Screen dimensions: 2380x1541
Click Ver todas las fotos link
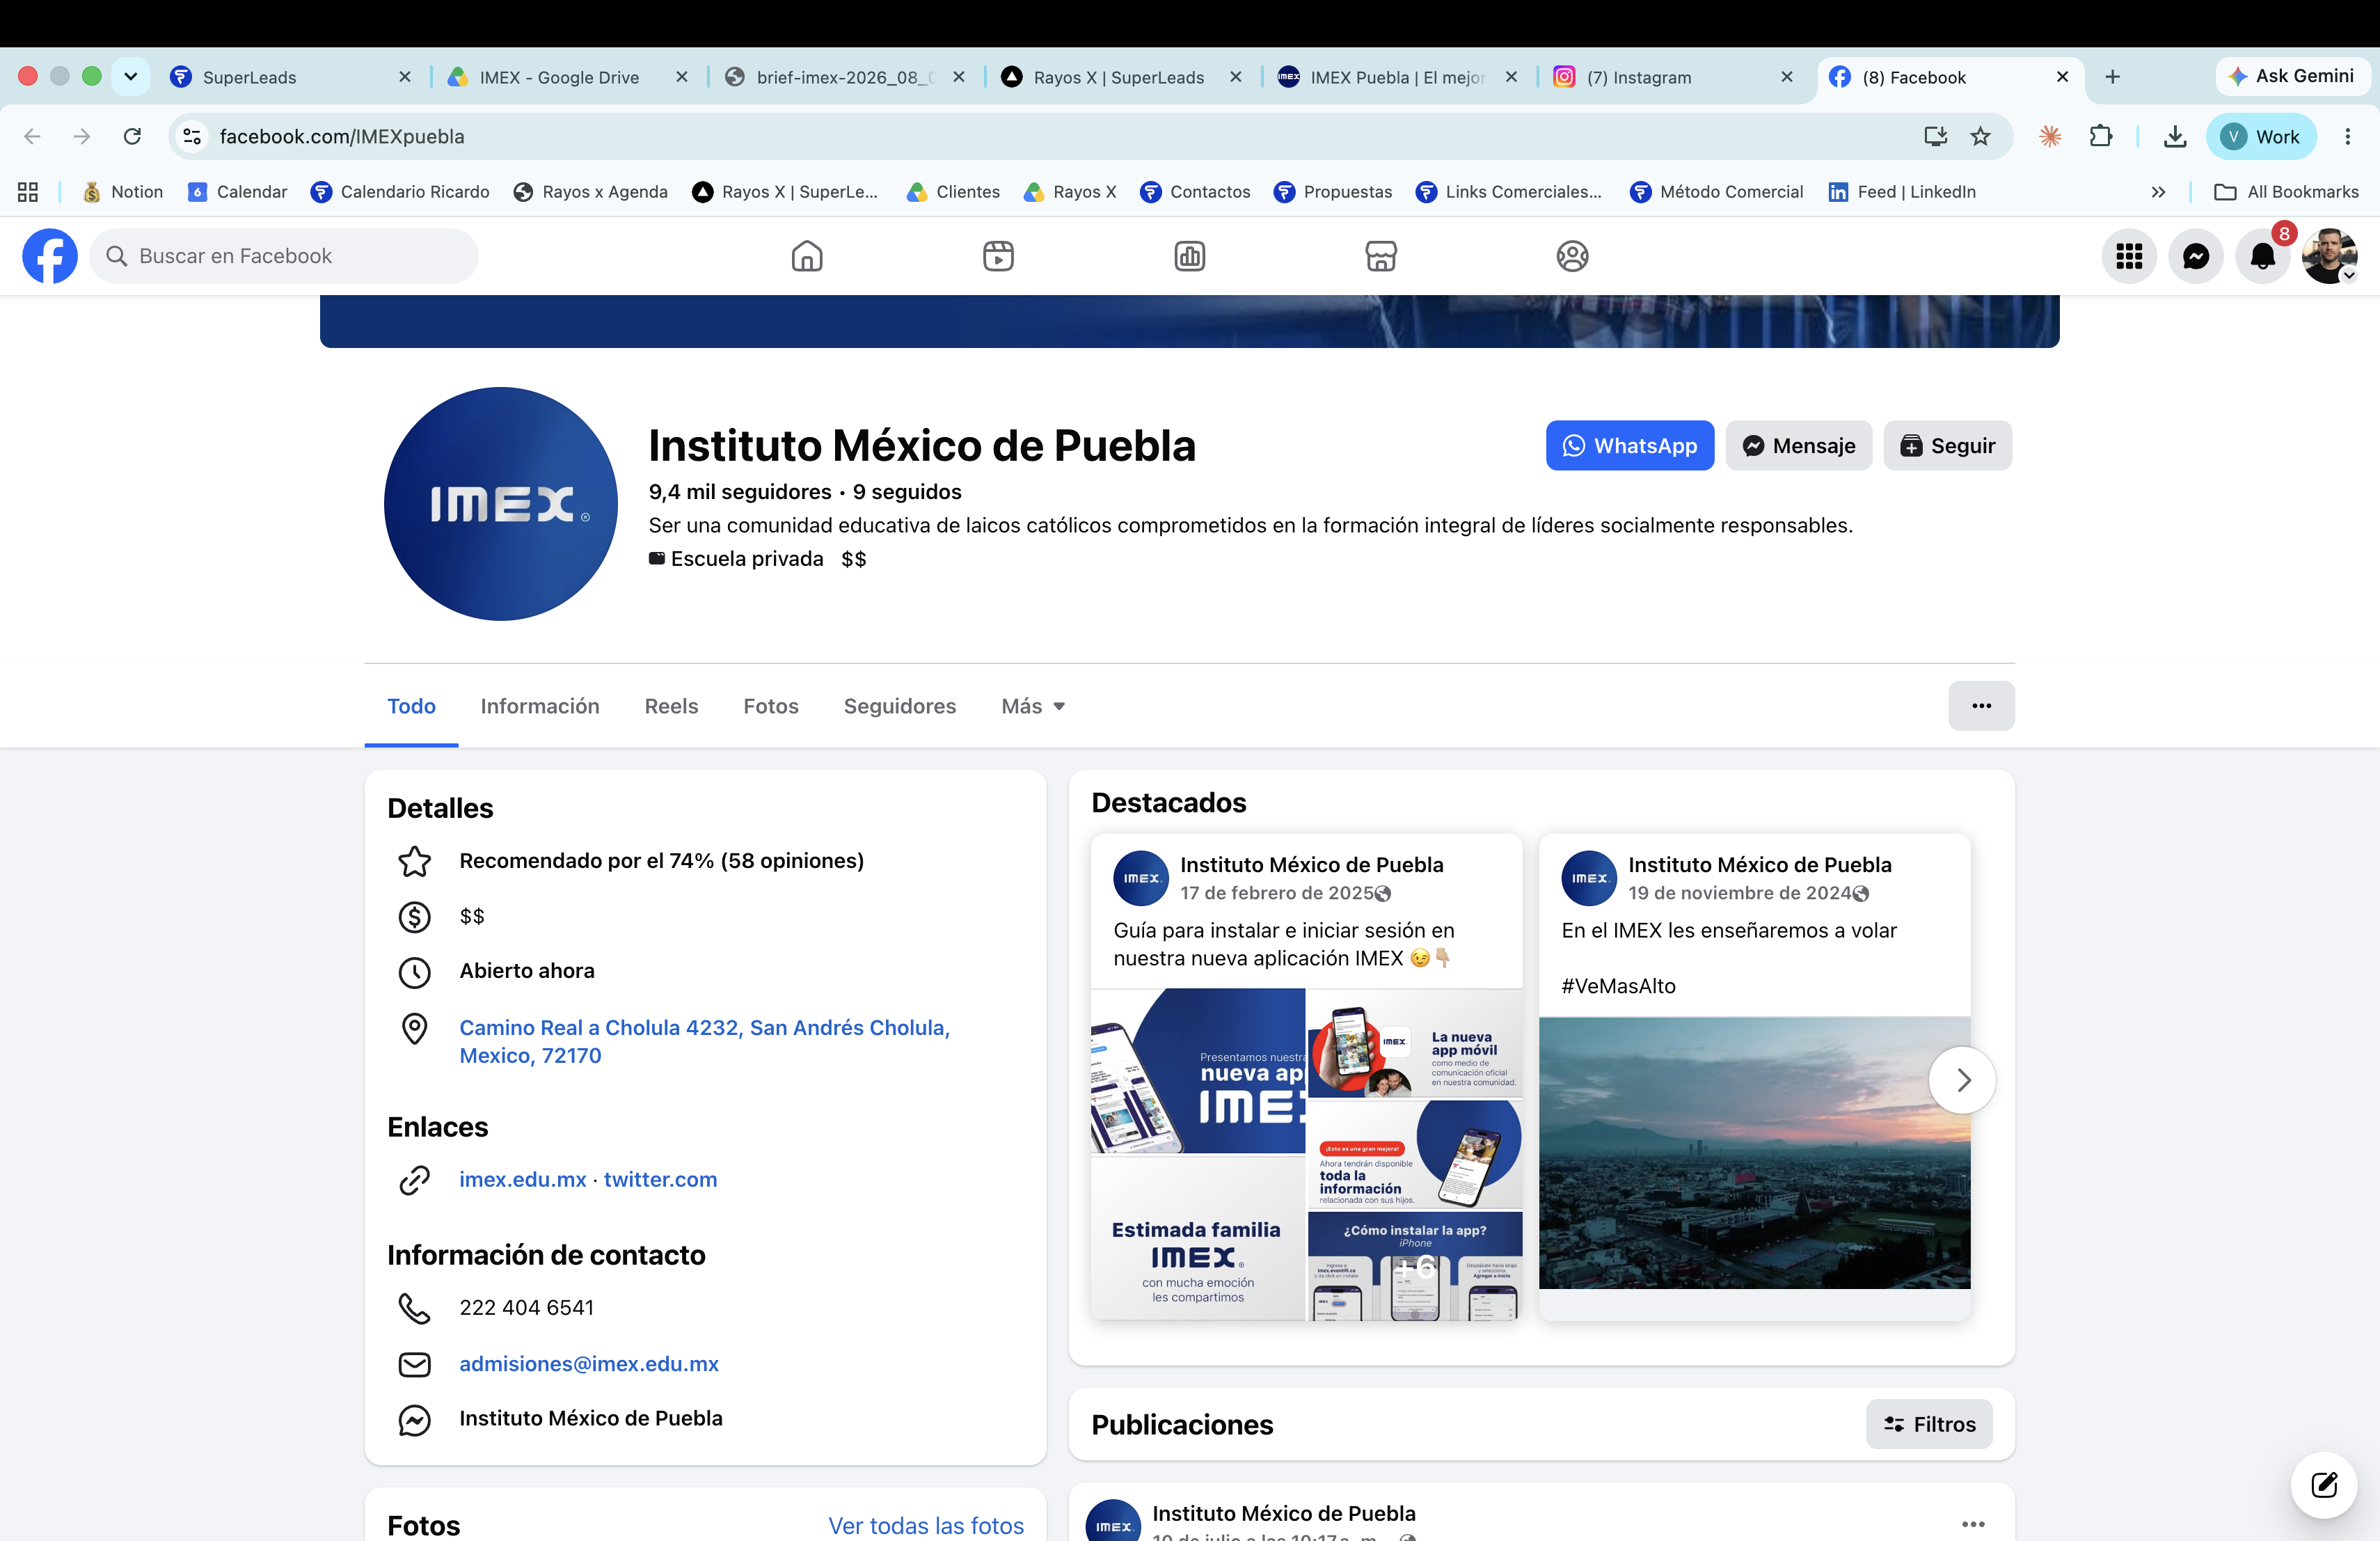click(926, 1525)
